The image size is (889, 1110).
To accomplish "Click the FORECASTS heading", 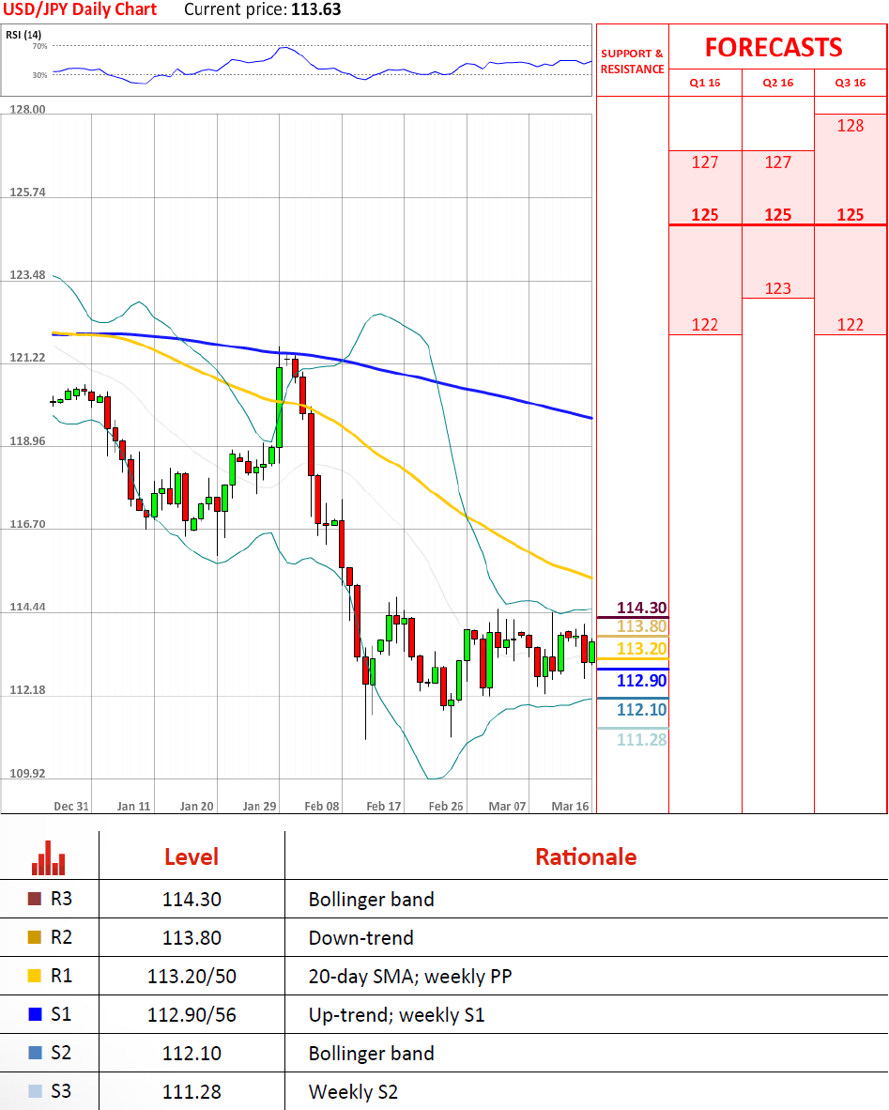I will click(774, 48).
